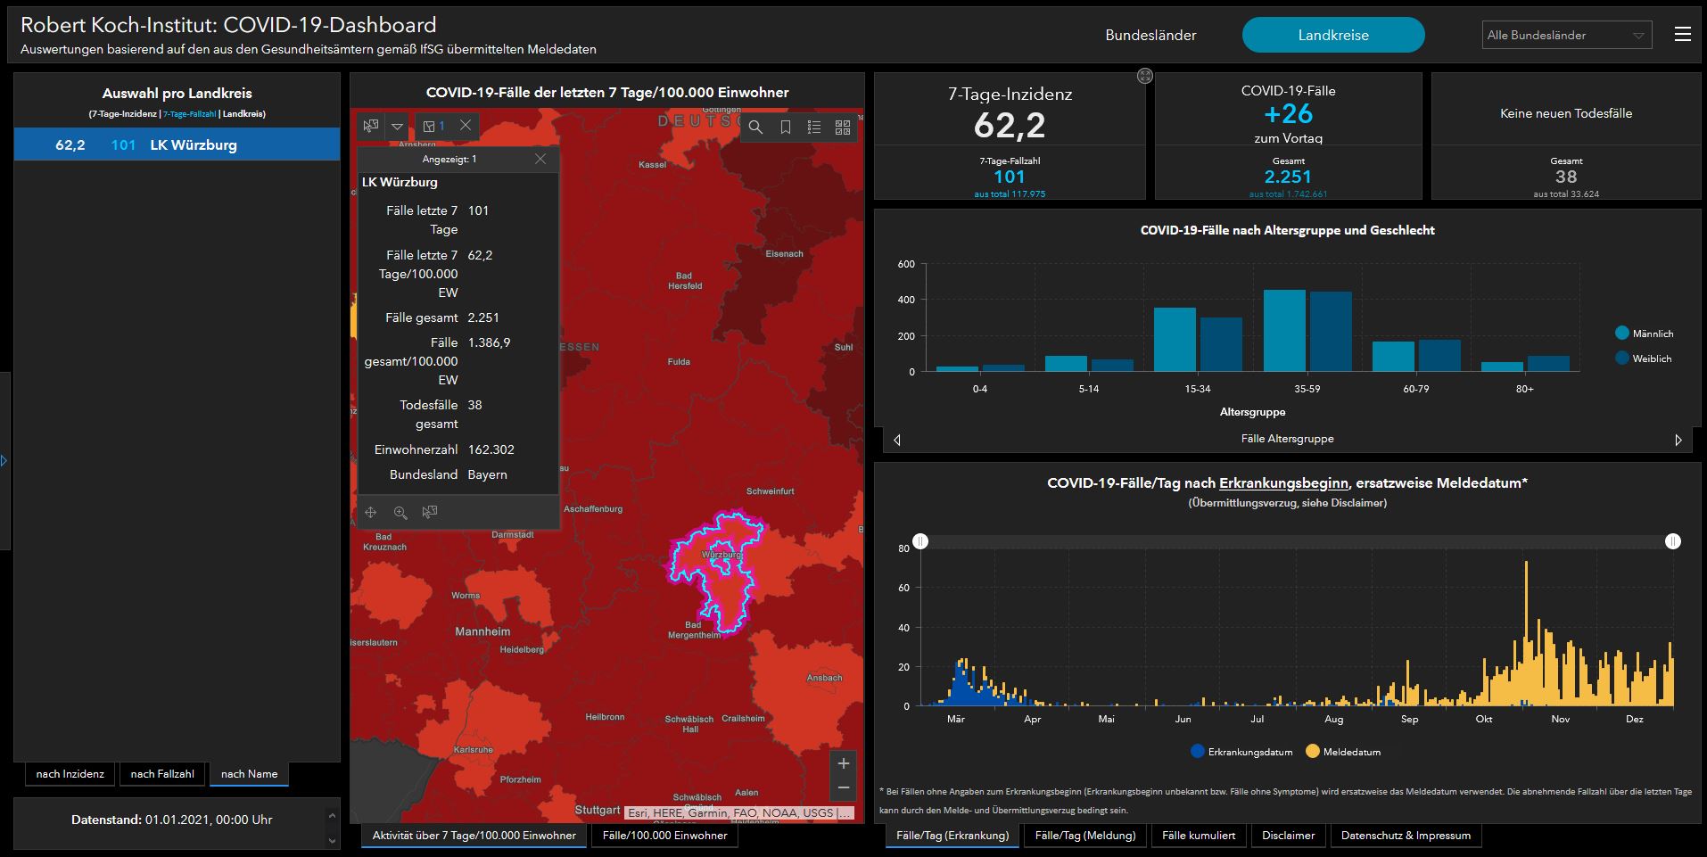Viewport: 1707px width, 857px height.
Task: Sort the Landkreis list nach Inzidenz
Action: (70, 774)
